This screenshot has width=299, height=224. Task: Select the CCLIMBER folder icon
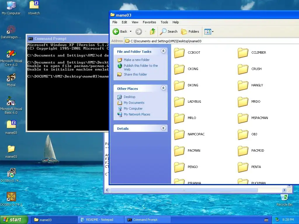click(243, 52)
